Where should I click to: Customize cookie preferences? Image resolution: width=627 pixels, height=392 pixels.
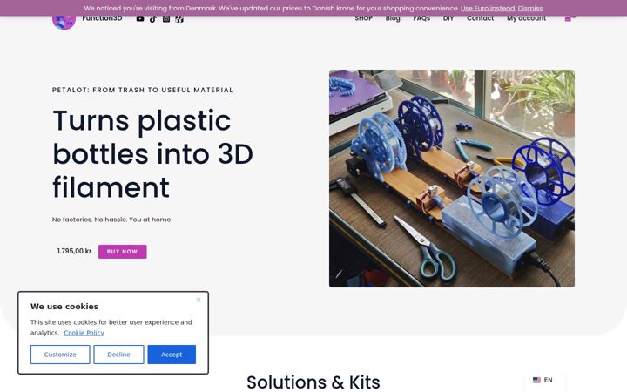tap(60, 355)
